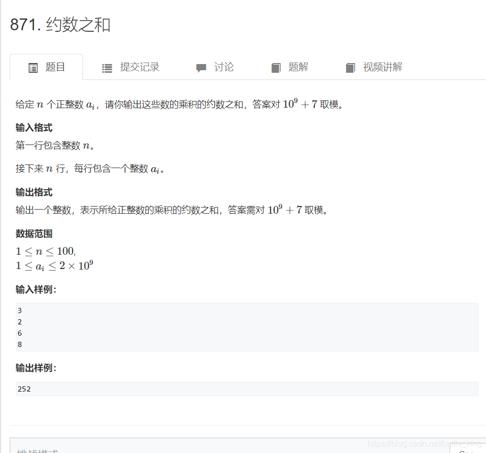The width and height of the screenshot is (486, 453).
Task: Click the constraint 1 ≤ ai ≤ 2×10^9
Action: (54, 266)
